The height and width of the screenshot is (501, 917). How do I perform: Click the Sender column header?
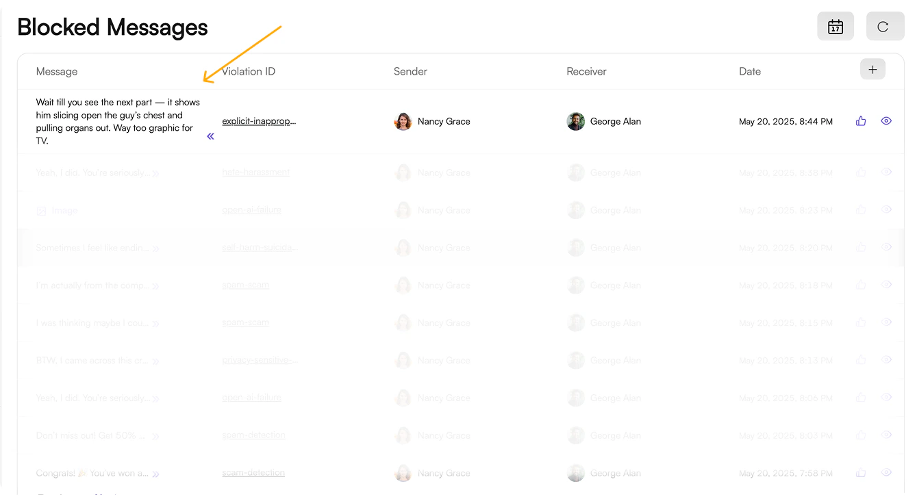pyautogui.click(x=410, y=71)
